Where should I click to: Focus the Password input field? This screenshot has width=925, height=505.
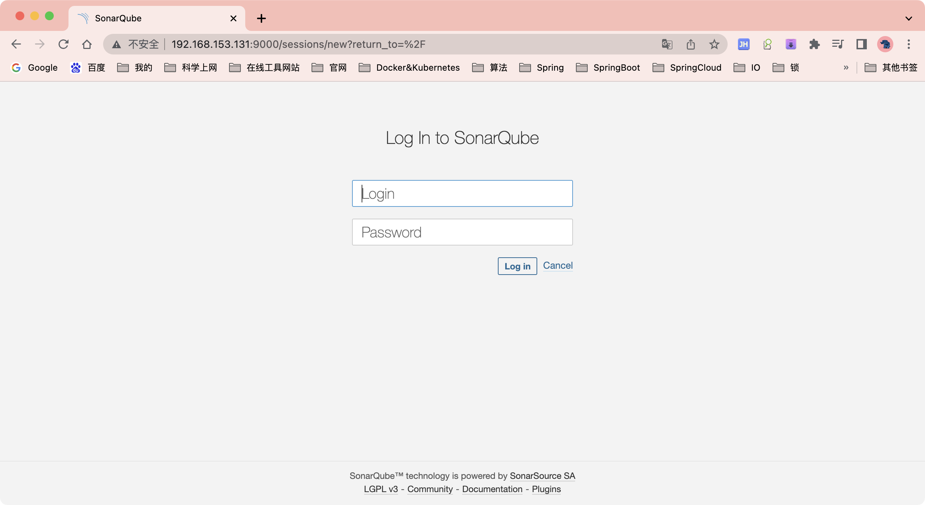[462, 232]
